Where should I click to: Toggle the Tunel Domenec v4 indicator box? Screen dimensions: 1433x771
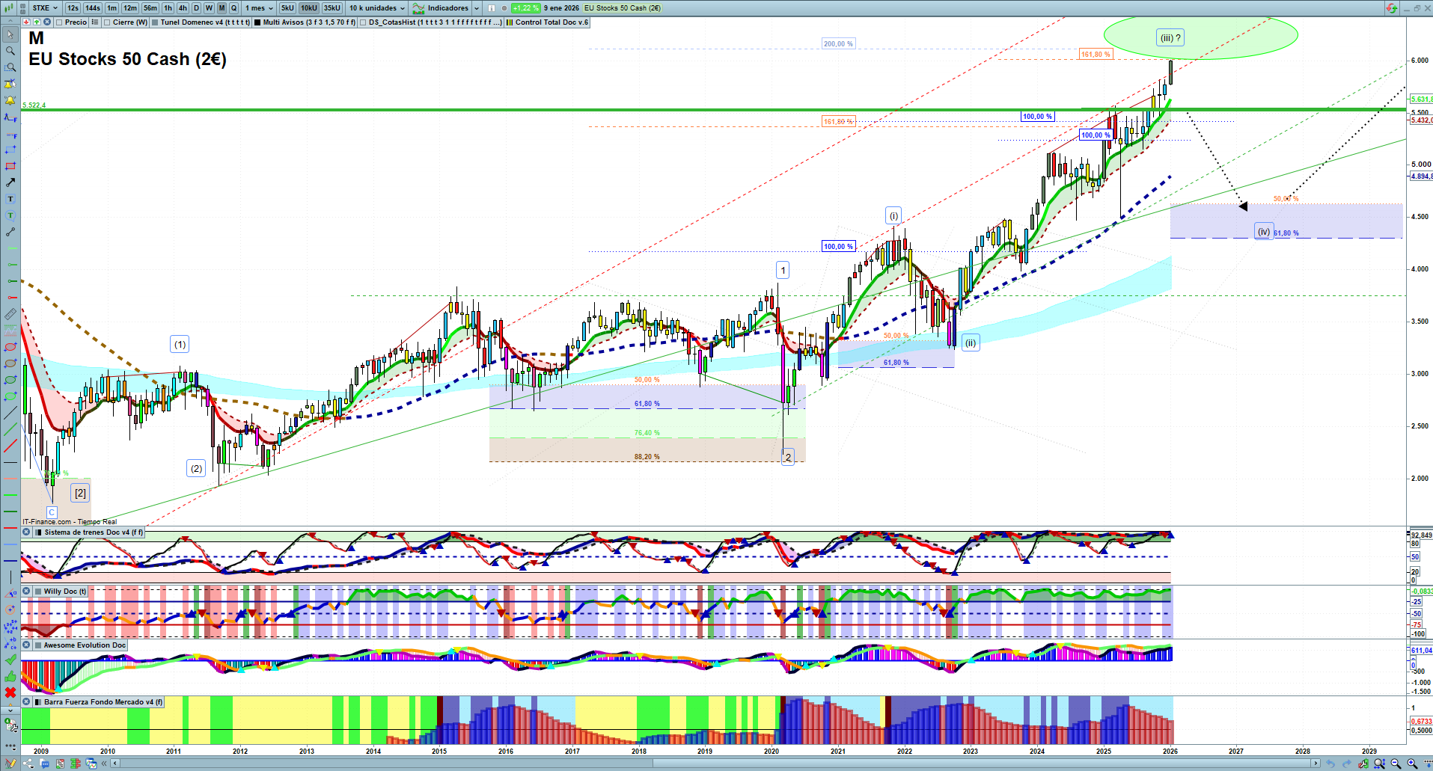click(155, 22)
